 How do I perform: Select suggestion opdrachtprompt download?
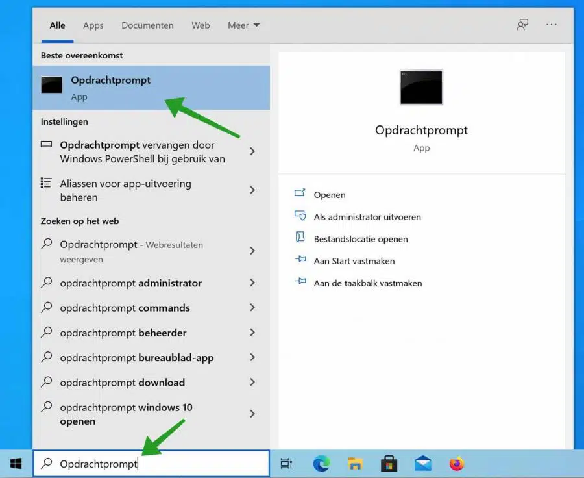151,382
